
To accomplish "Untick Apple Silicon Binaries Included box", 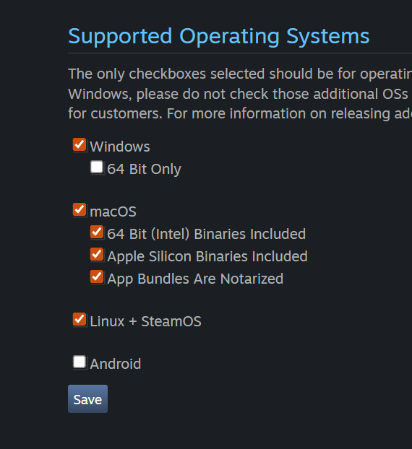I will 97,255.
